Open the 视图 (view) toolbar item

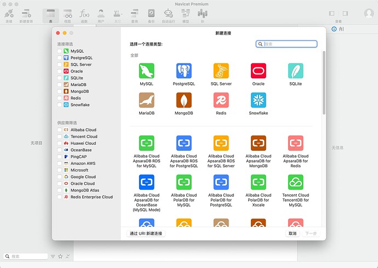pos(67,16)
